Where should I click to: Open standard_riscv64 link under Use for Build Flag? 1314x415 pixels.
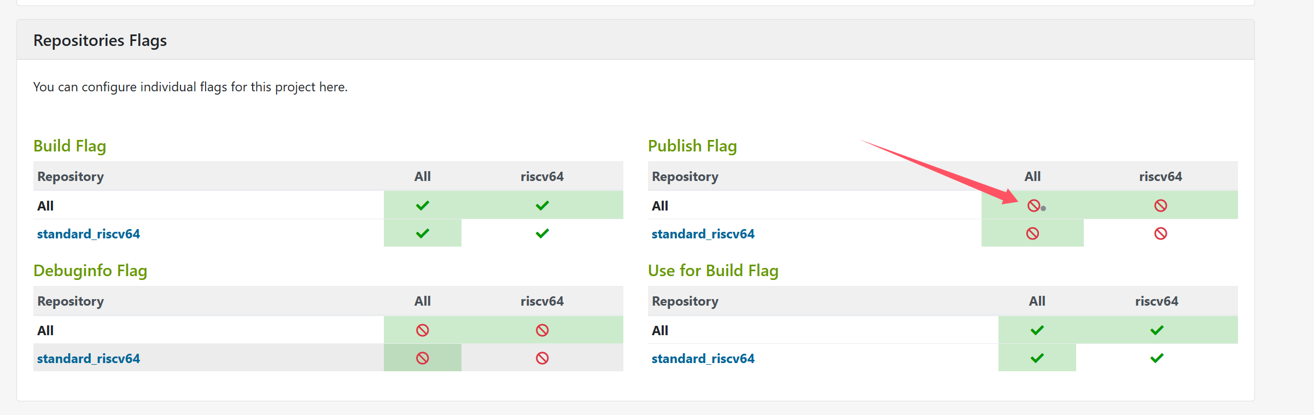[x=703, y=359]
